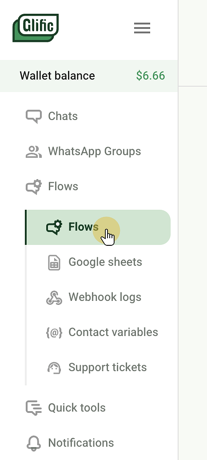Click the Support tickets headset icon
Viewport: 207px width, 460px height.
54,368
